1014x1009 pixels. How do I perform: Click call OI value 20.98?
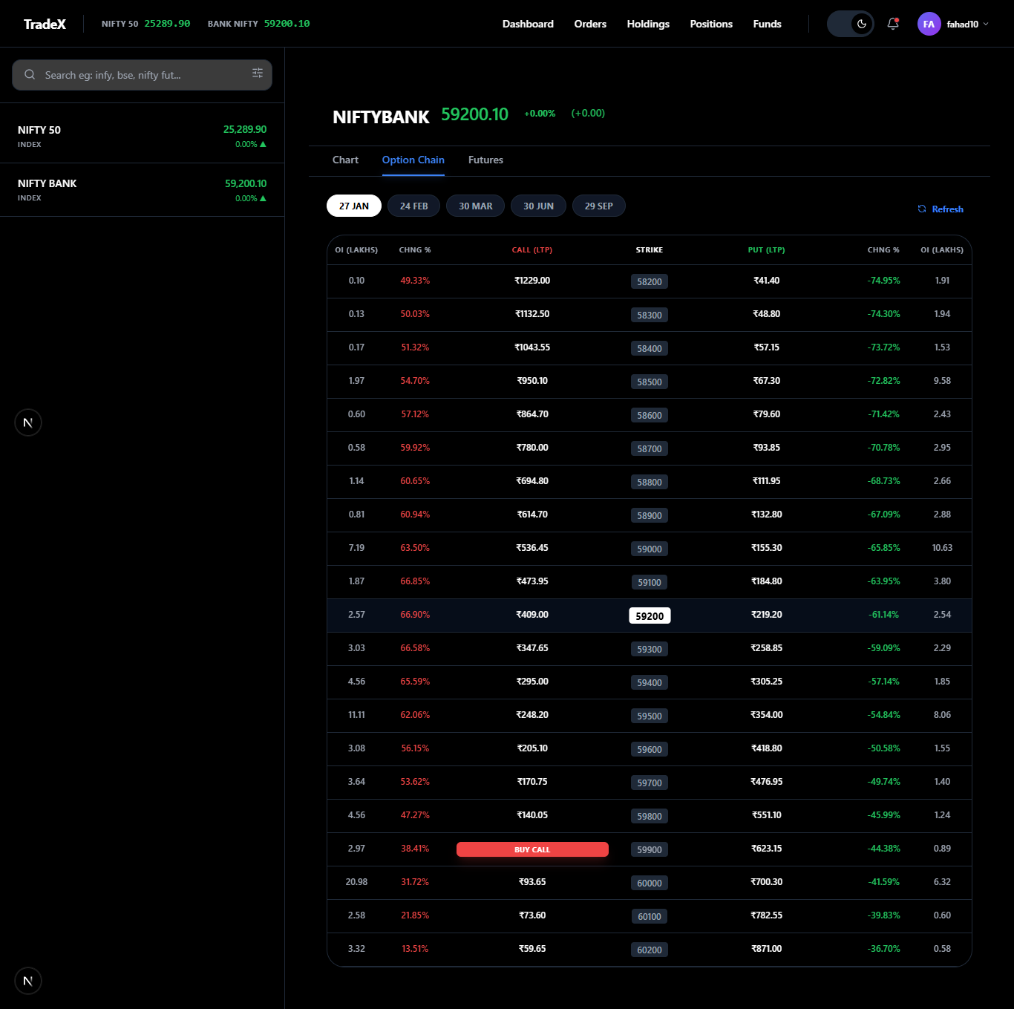click(356, 882)
